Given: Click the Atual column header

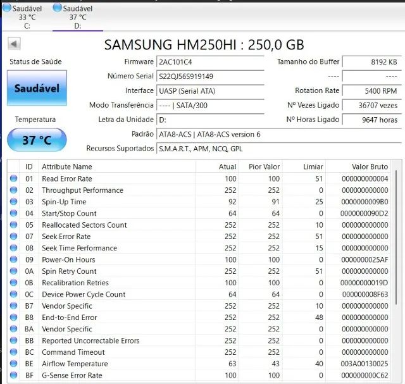Looking at the screenshot, I should [217, 166].
